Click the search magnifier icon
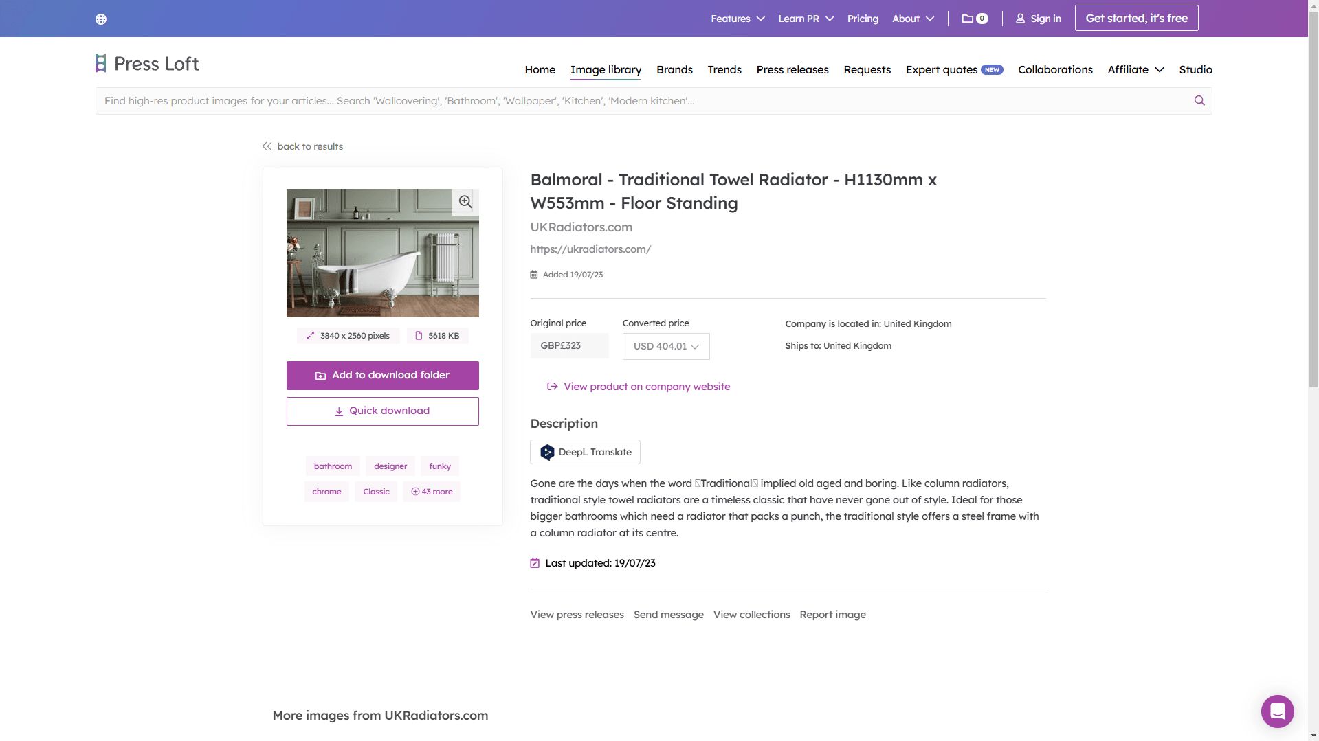This screenshot has height=741, width=1319. [x=1199, y=100]
